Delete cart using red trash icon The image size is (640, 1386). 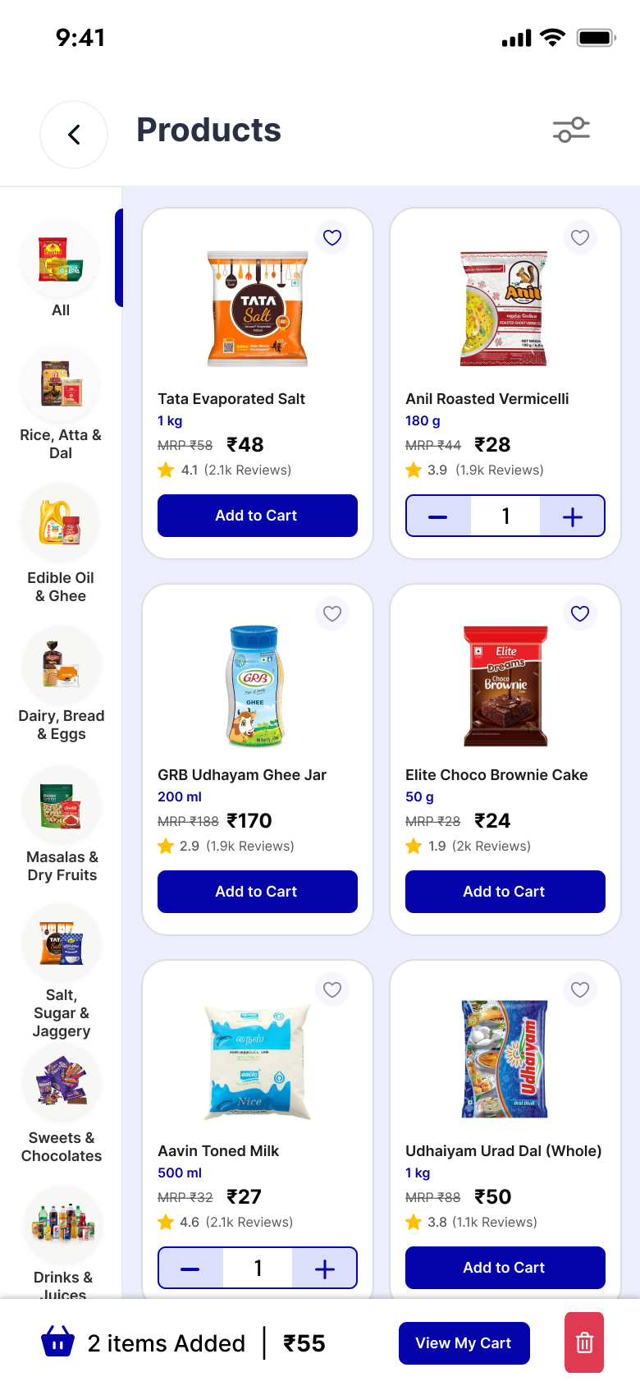[x=584, y=1342]
